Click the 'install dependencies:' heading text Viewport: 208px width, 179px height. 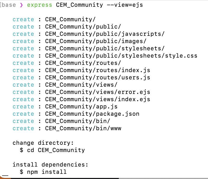[50, 165]
